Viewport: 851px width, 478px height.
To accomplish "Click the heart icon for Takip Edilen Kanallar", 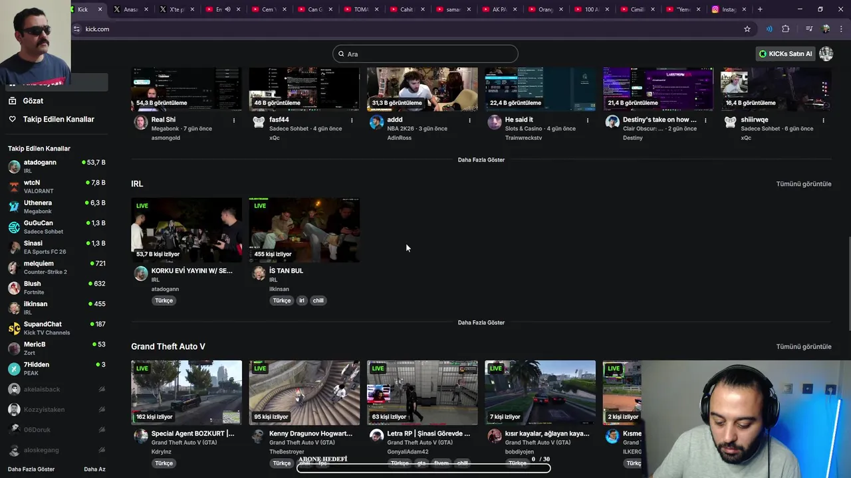I will pyautogui.click(x=12, y=119).
